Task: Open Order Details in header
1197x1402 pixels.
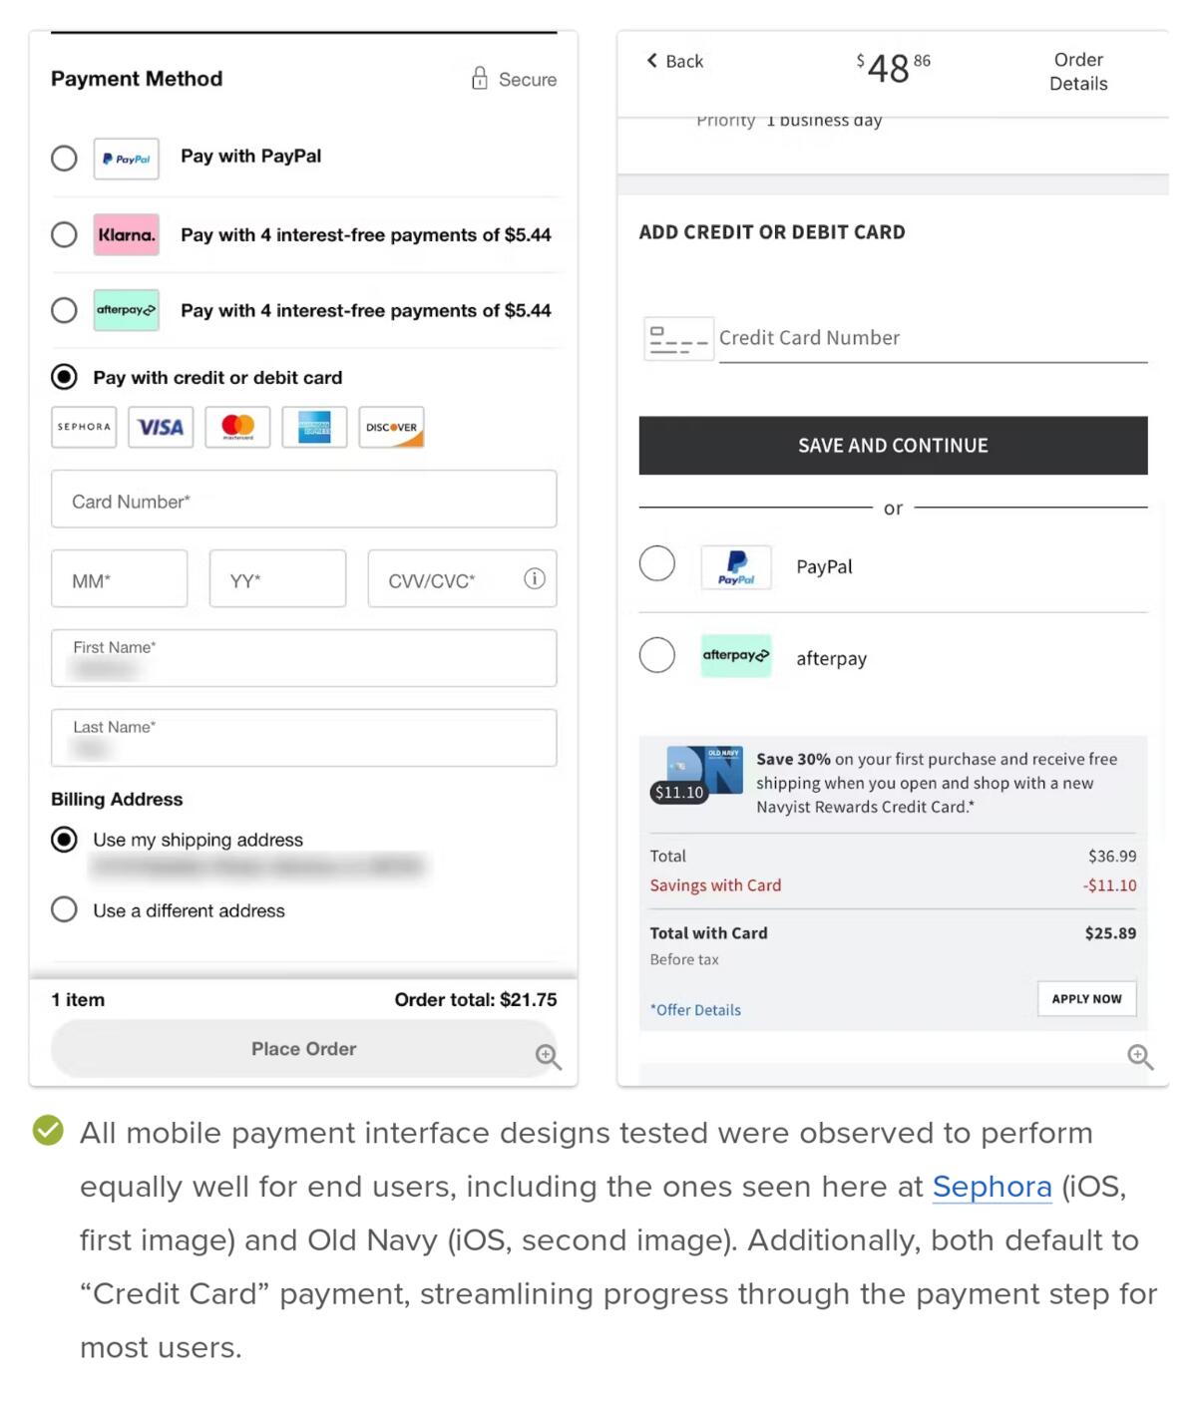Action: coord(1078,72)
